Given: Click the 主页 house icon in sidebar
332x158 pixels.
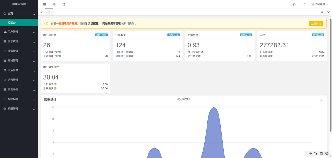Looking at the screenshot, I should pos(5,14).
